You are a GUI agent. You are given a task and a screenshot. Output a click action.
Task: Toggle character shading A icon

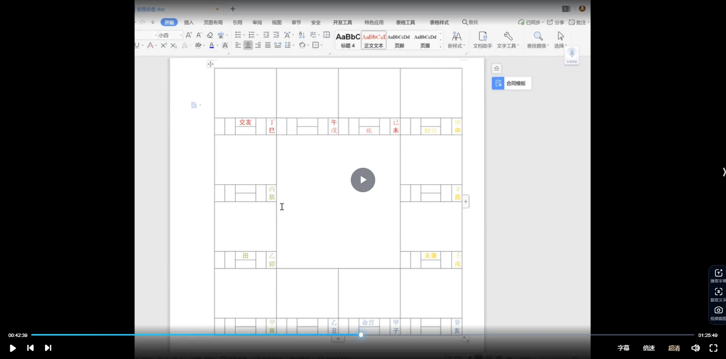[225, 45]
